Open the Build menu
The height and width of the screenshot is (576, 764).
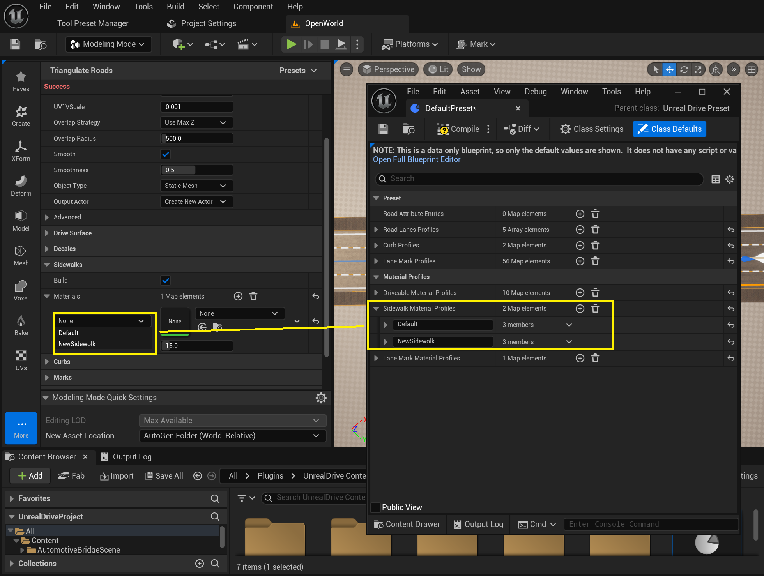(175, 7)
